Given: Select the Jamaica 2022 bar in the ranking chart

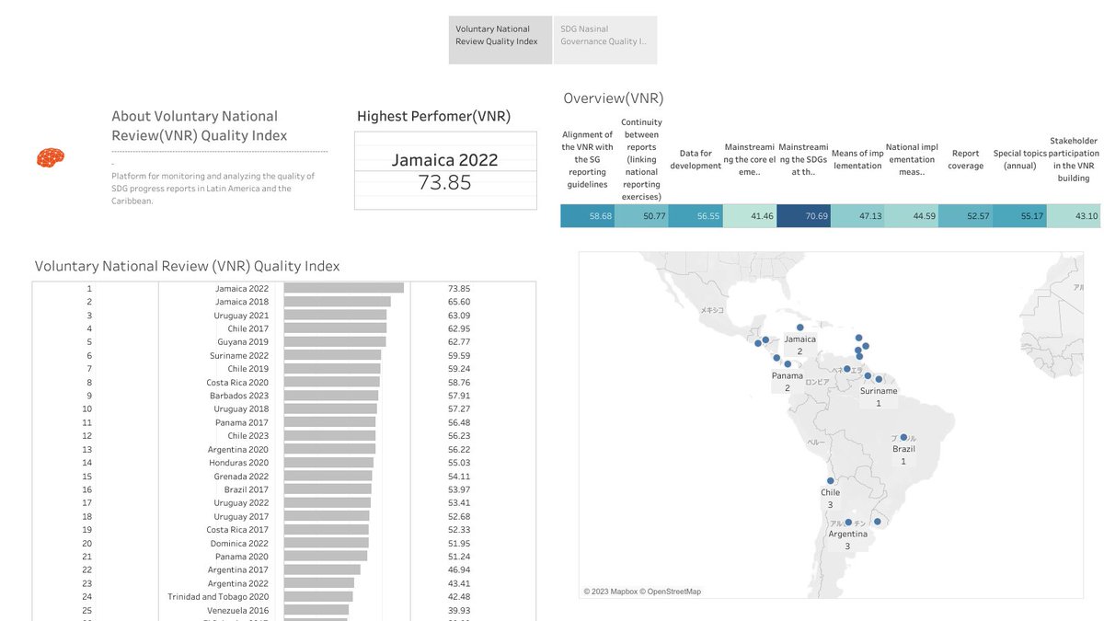Looking at the screenshot, I should click(344, 288).
